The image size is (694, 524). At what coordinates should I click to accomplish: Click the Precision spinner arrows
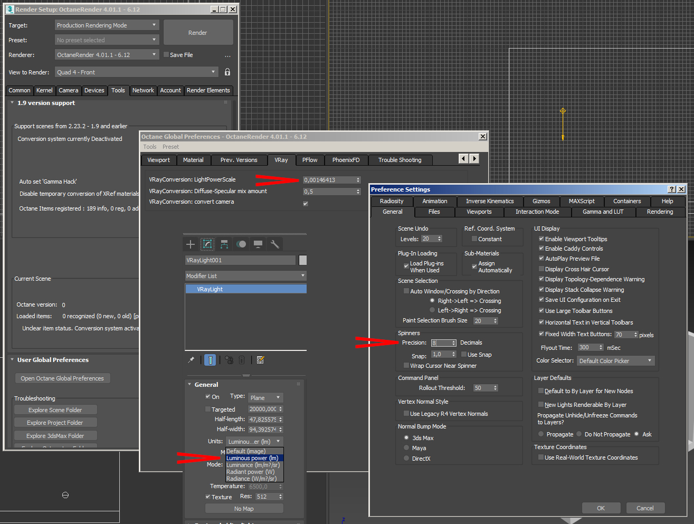[x=454, y=343]
